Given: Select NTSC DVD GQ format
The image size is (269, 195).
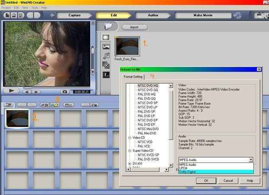Looking at the screenshot, I should point(148,90).
